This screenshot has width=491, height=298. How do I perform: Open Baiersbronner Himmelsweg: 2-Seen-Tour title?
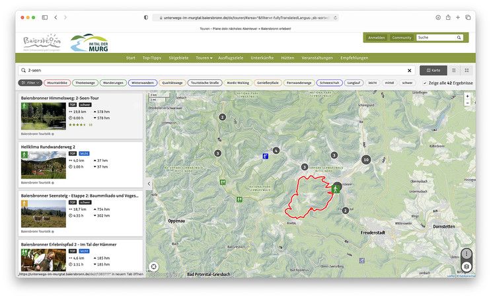60,98
